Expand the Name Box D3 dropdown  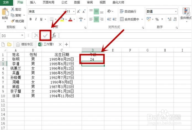click(22, 35)
